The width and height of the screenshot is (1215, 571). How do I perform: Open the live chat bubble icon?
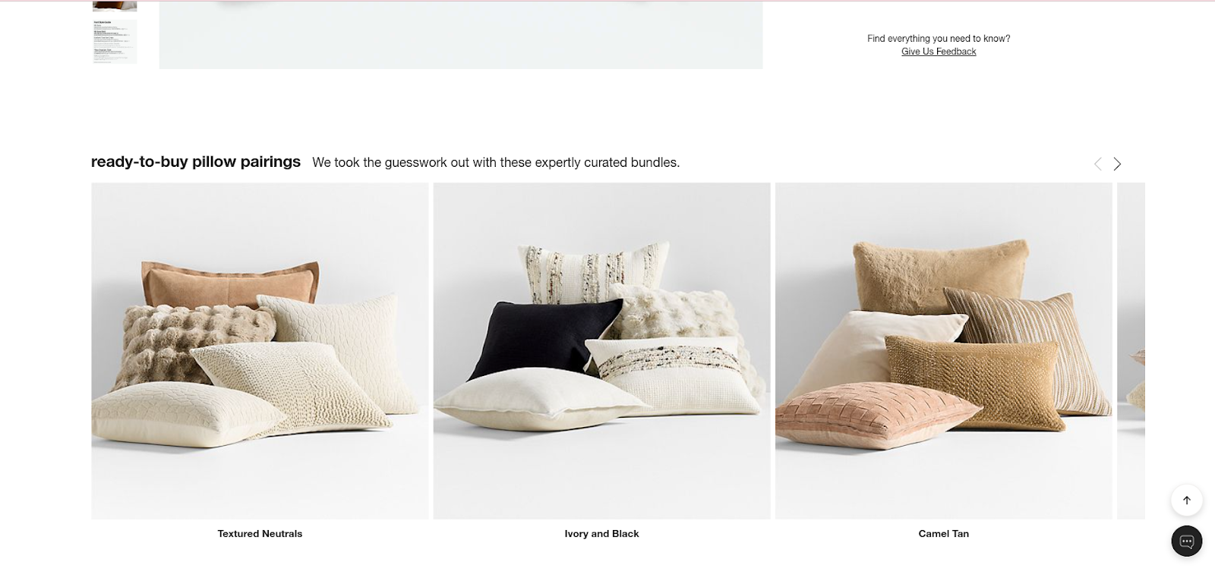(1186, 541)
